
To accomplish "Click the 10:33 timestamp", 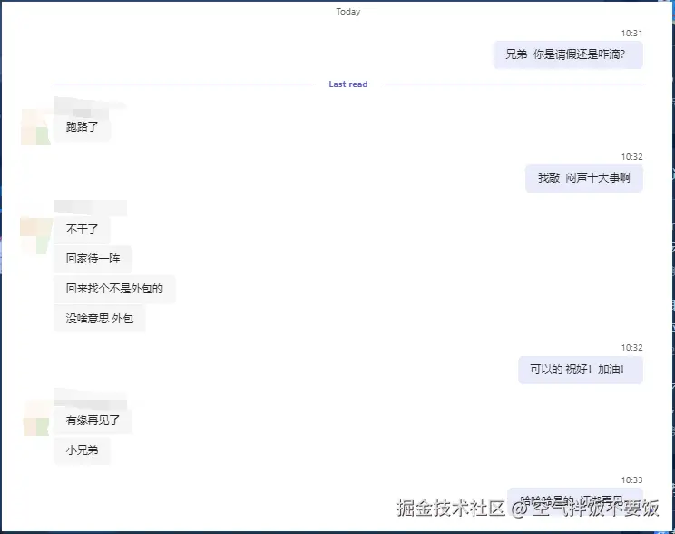I will [x=631, y=480].
